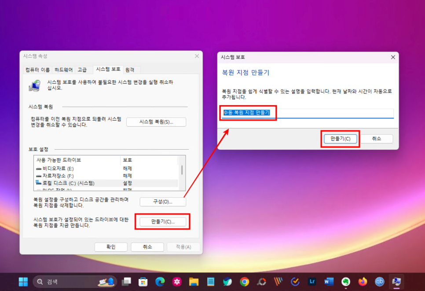Open the Windows Start menu
This screenshot has width=425, height=291.
(x=23, y=282)
